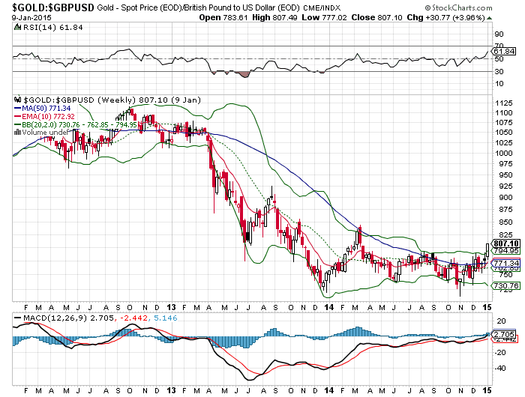This screenshot has width=525, height=397.
Task: Click the 61.84 value tag on the RSI axis
Action: (504, 51)
